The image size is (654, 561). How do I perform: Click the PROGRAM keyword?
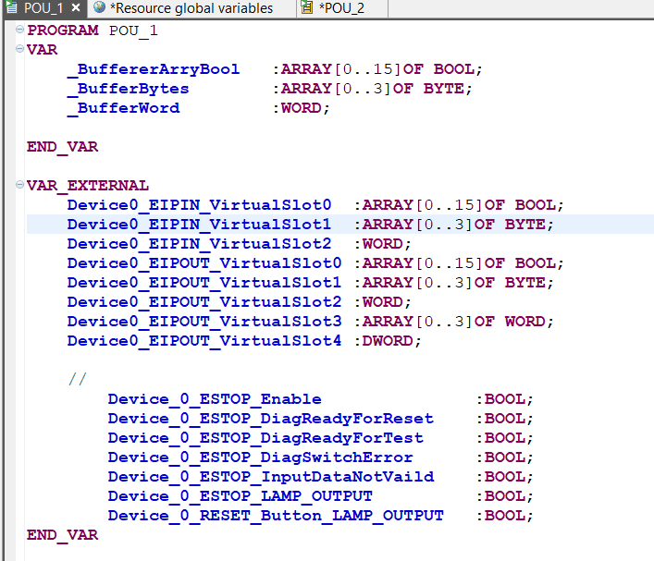coord(63,30)
